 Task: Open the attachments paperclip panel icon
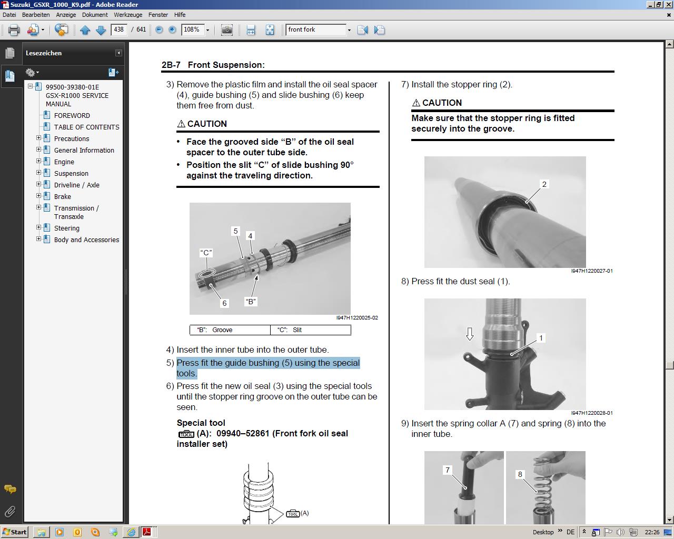point(9,511)
